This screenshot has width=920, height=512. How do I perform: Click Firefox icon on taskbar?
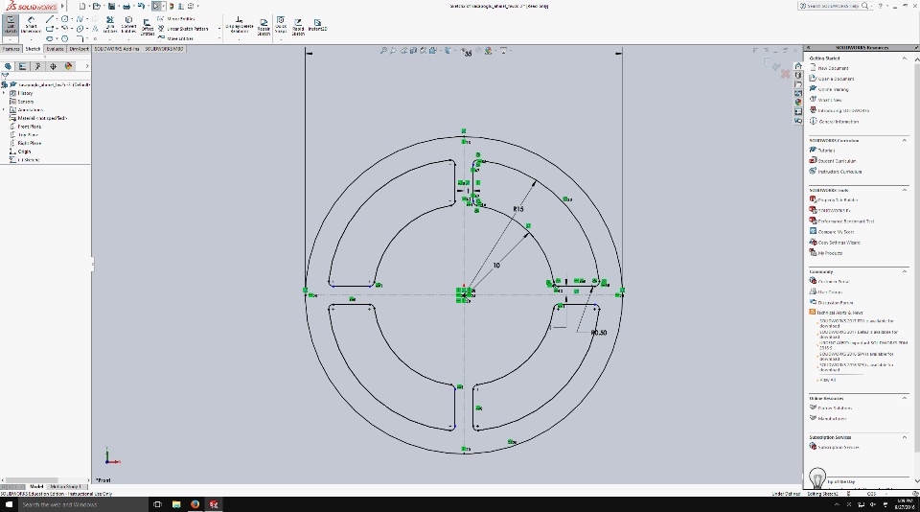(x=195, y=504)
